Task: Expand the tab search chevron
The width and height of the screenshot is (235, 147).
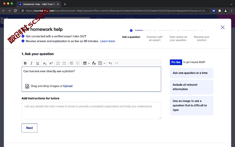Action: click(x=231, y=4)
